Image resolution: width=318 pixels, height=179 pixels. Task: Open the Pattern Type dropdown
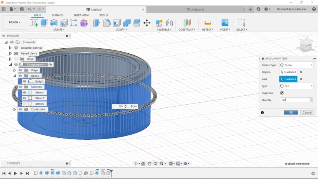pyautogui.click(x=296, y=65)
